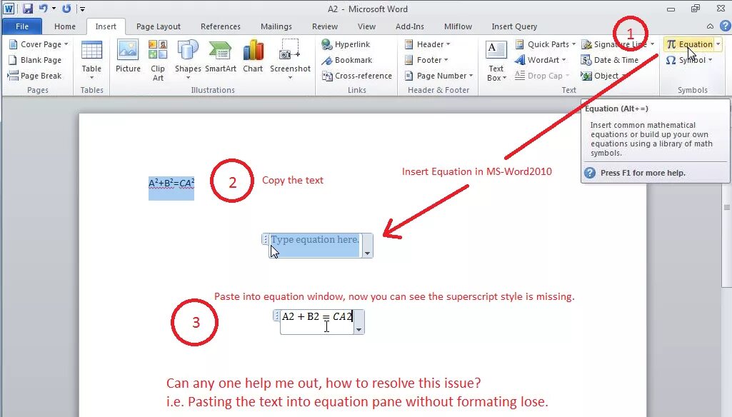
Task: Save the document from Quick Access toolbar
Action: (28, 9)
